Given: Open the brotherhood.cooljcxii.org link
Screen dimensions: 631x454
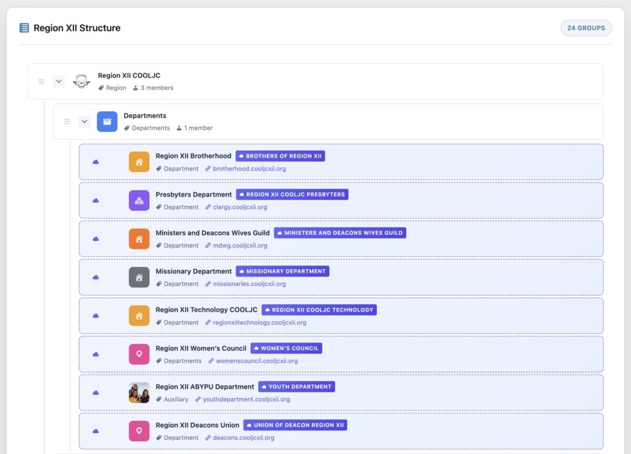Looking at the screenshot, I should 249,169.
